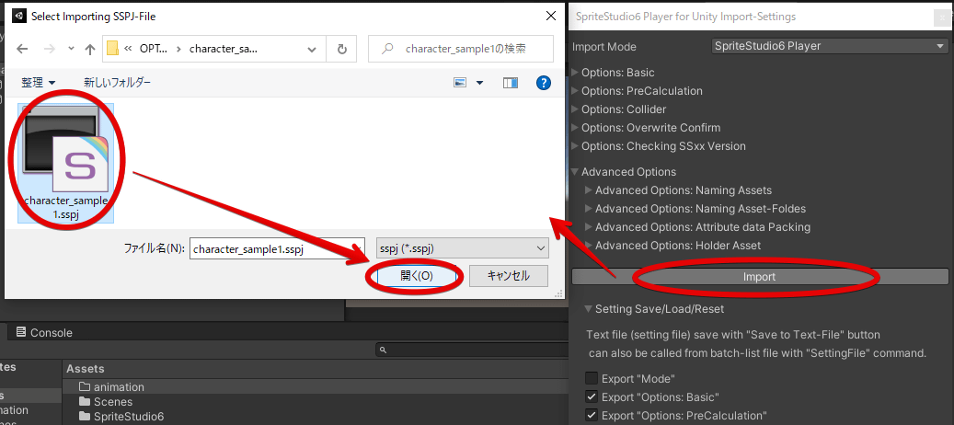Open the view options dropdown arrow
The image size is (954, 425).
[479, 83]
